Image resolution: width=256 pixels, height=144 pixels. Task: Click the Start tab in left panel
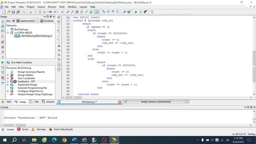[x=6, y=102]
